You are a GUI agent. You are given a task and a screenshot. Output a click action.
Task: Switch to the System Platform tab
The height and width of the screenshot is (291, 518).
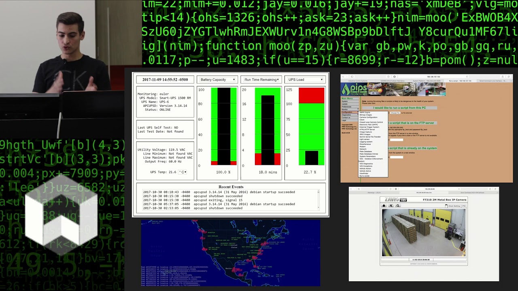[x=426, y=81]
